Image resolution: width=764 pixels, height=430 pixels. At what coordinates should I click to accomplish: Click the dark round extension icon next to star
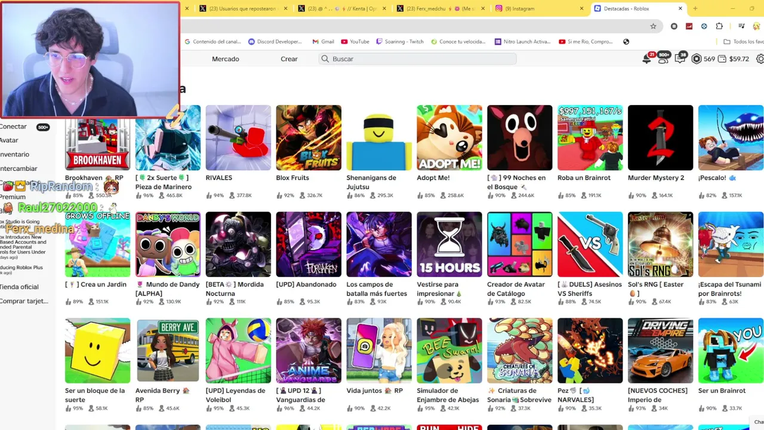coord(674,26)
